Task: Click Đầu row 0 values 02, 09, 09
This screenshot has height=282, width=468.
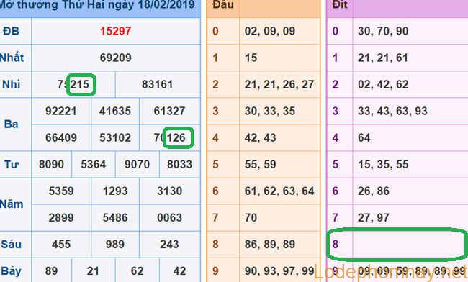Action: 270,31
